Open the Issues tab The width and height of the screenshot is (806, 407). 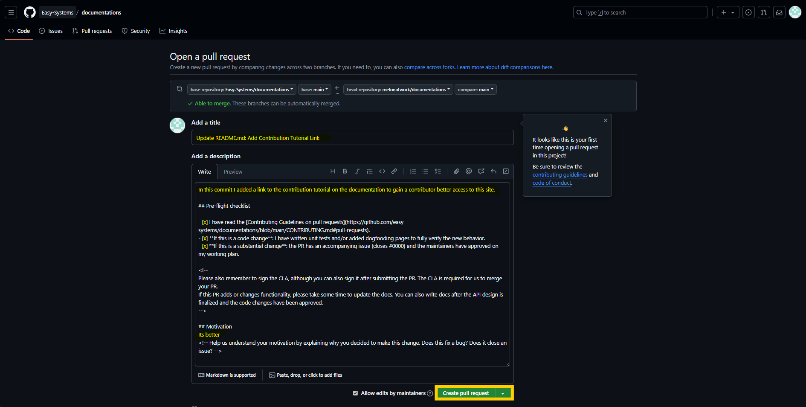click(51, 31)
